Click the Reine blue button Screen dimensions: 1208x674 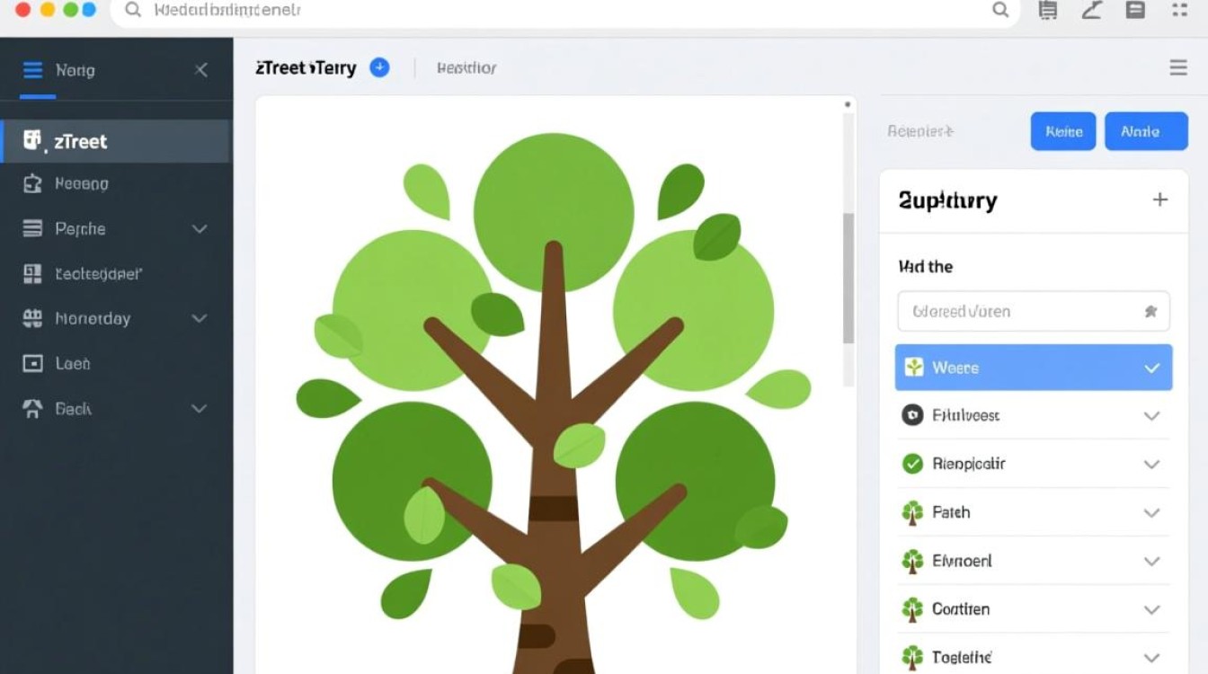coord(1063,131)
